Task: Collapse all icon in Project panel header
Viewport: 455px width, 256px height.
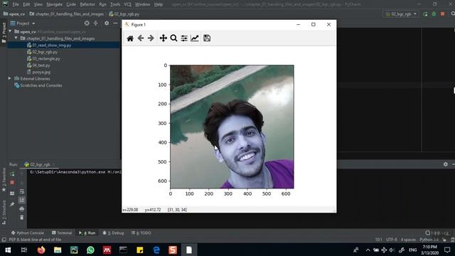Action: 96,23
